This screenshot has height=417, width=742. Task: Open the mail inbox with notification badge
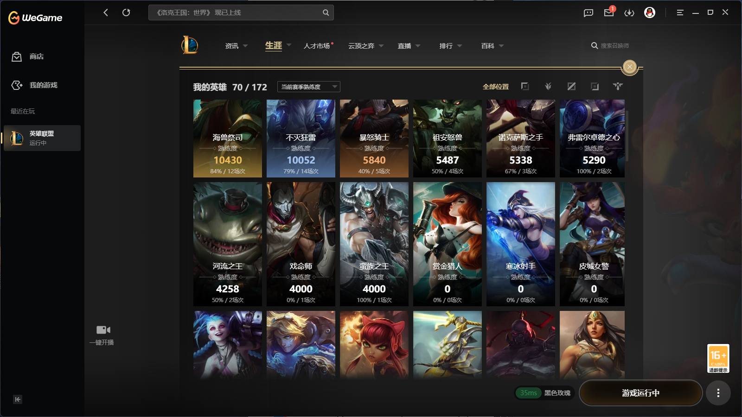(x=609, y=12)
